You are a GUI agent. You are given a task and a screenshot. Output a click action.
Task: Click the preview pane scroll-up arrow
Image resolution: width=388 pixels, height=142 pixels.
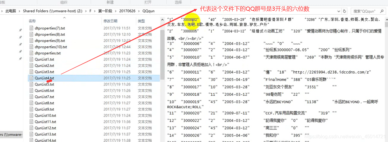click(x=386, y=19)
